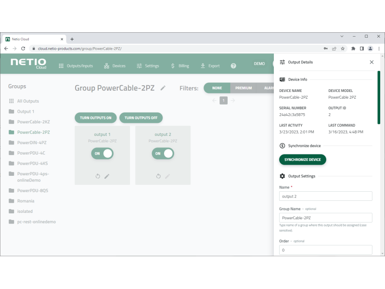Screen dimensions: 385x289
Task: Click the restart icon on output 2
Action: click(x=158, y=176)
